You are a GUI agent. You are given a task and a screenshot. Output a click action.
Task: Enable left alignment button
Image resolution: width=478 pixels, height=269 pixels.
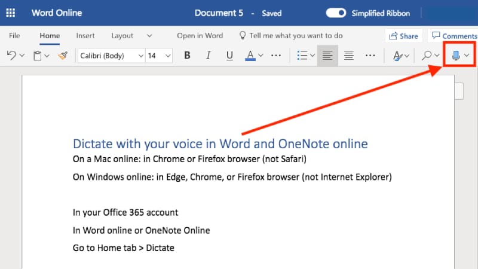(327, 56)
